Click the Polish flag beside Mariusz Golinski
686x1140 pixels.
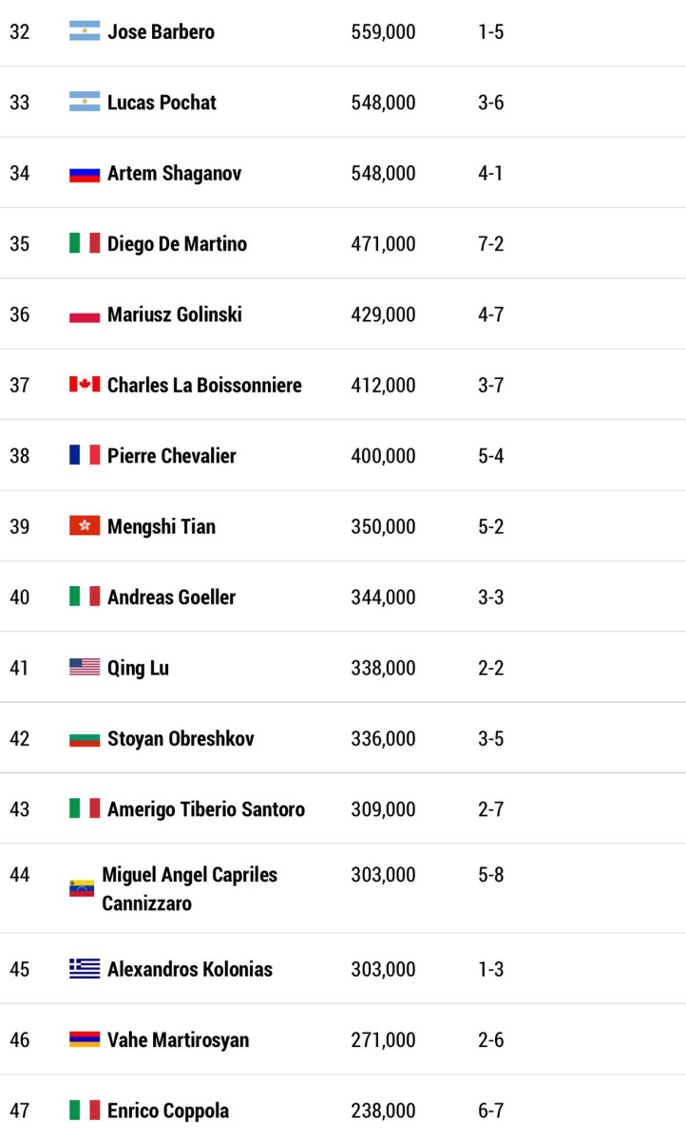pos(85,314)
